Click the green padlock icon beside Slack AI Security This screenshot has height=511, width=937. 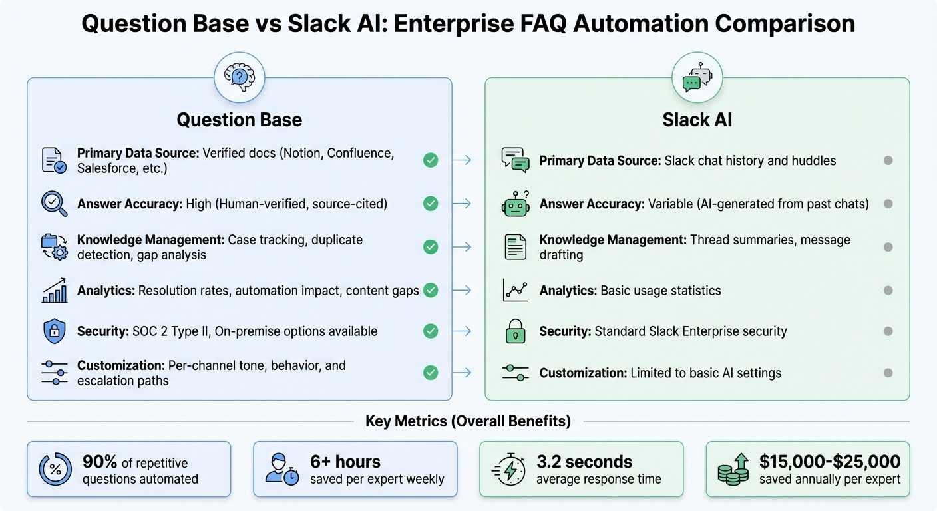point(514,331)
